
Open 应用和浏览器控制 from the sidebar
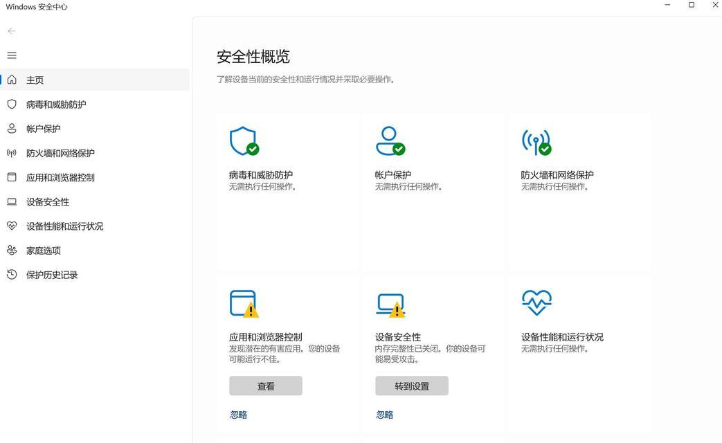pos(95,177)
